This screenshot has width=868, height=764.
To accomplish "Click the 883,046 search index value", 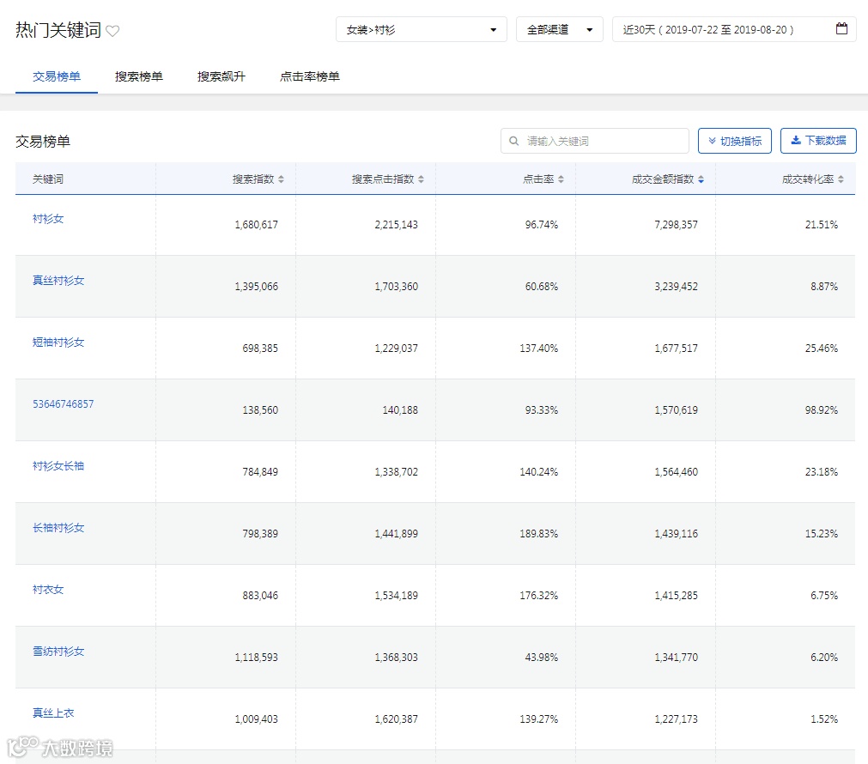I will (260, 596).
